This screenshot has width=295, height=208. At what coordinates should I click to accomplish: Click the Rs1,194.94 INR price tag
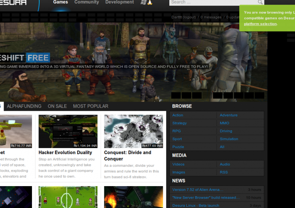(85, 146)
